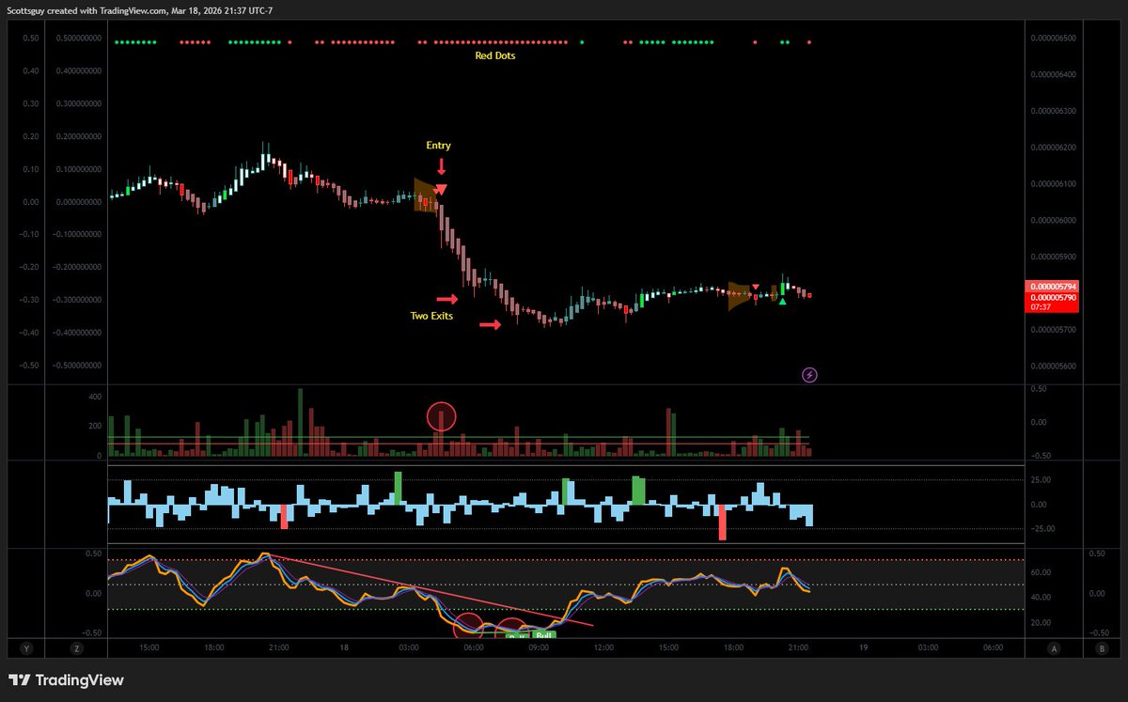Click the lightning bolt instant trading icon
Viewport: 1128px width, 702px height.
808,374
